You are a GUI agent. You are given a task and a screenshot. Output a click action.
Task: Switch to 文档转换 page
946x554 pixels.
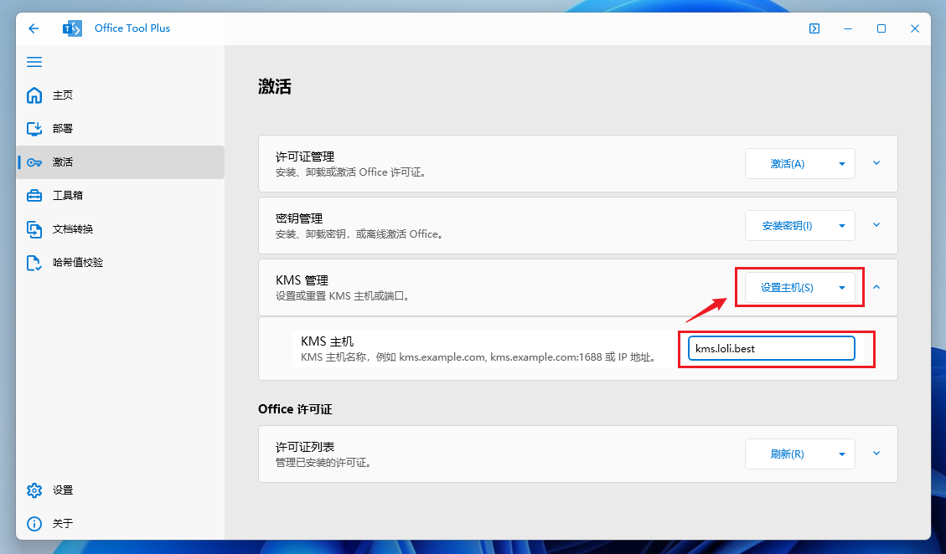click(x=120, y=229)
